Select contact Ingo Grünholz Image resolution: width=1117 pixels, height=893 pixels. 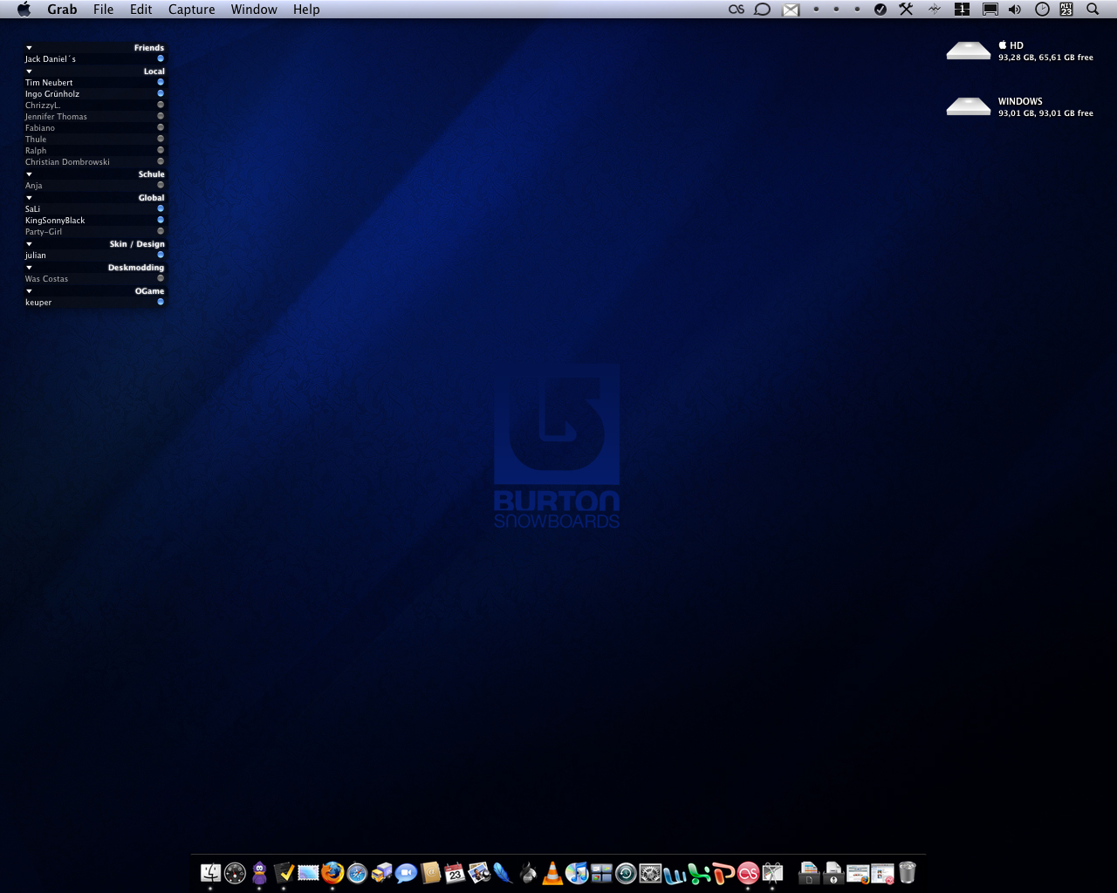[94, 94]
